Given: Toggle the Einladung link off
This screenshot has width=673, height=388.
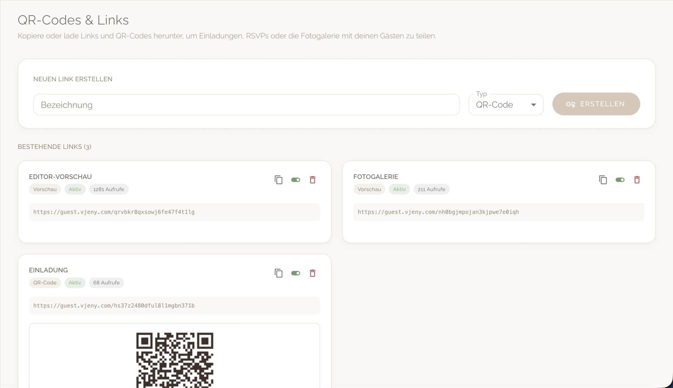Looking at the screenshot, I should click(295, 273).
